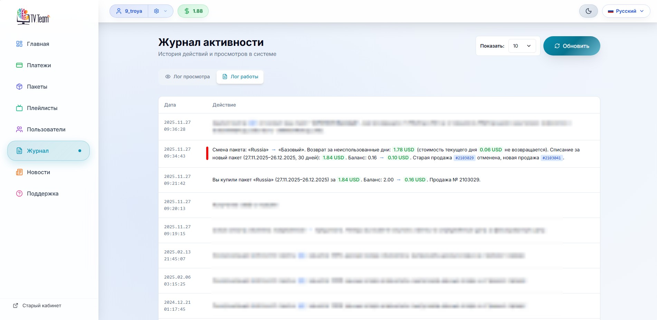Expand the gear settings dropdown

pyautogui.click(x=160, y=11)
